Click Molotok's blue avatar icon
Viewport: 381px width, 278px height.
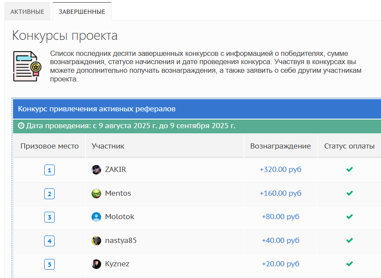[x=96, y=217]
